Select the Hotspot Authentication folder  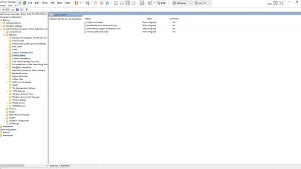point(23,53)
